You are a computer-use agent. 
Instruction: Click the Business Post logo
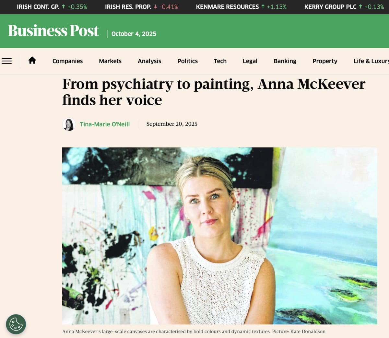coord(53,31)
